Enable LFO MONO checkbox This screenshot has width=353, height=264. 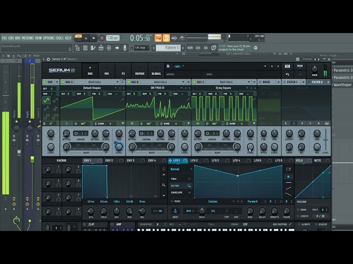click(x=172, y=201)
